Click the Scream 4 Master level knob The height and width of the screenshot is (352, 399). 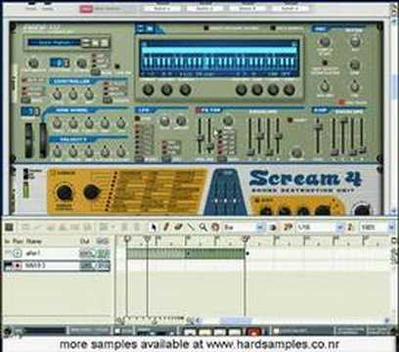click(362, 210)
